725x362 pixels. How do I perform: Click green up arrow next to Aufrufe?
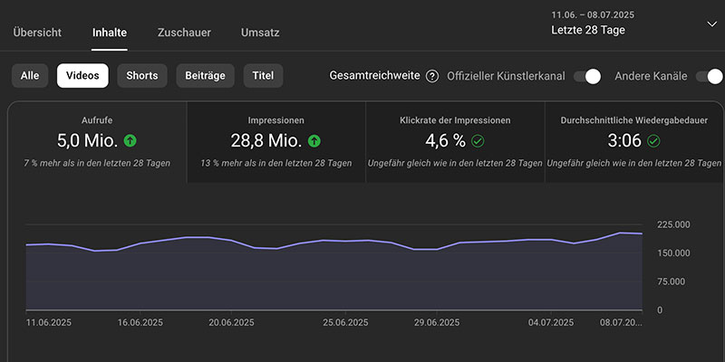[130, 140]
